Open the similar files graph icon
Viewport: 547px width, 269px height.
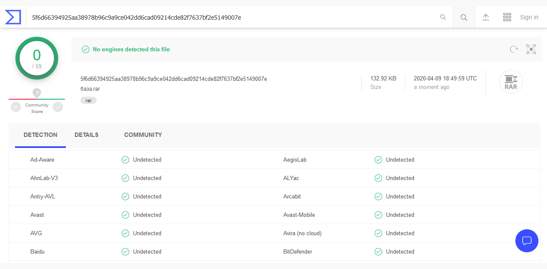click(531, 49)
